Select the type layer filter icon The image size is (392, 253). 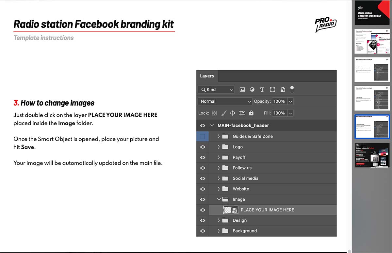click(x=262, y=90)
